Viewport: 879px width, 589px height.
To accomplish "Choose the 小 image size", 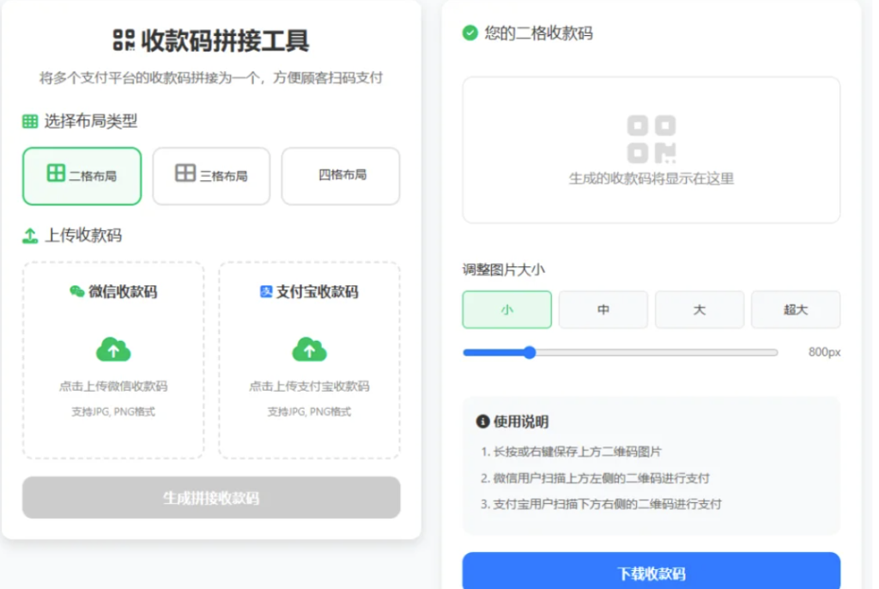I will (506, 310).
